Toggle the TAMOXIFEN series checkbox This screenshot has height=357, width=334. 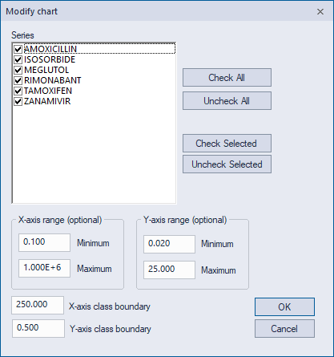point(18,91)
